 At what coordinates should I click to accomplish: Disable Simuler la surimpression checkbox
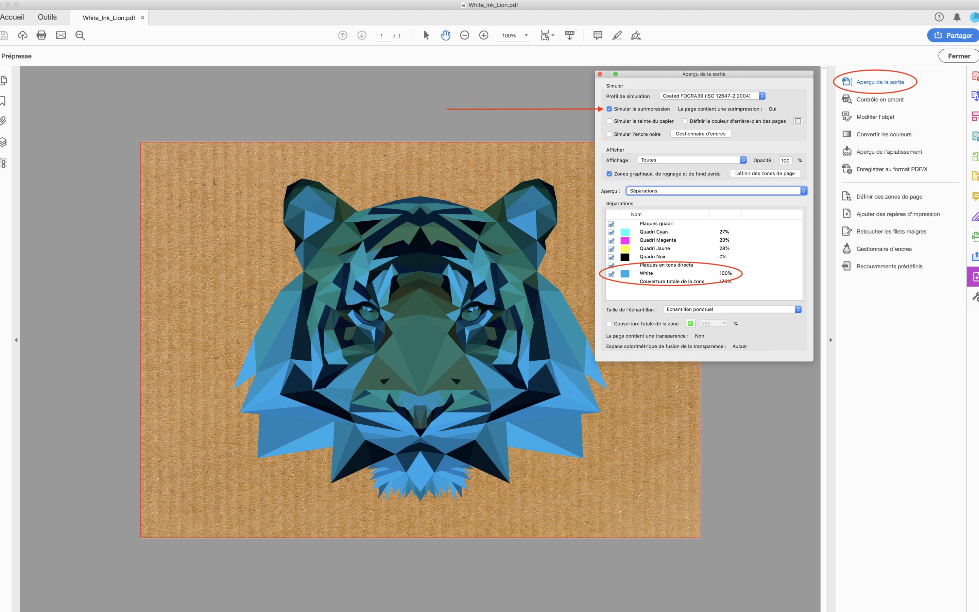pyautogui.click(x=609, y=109)
